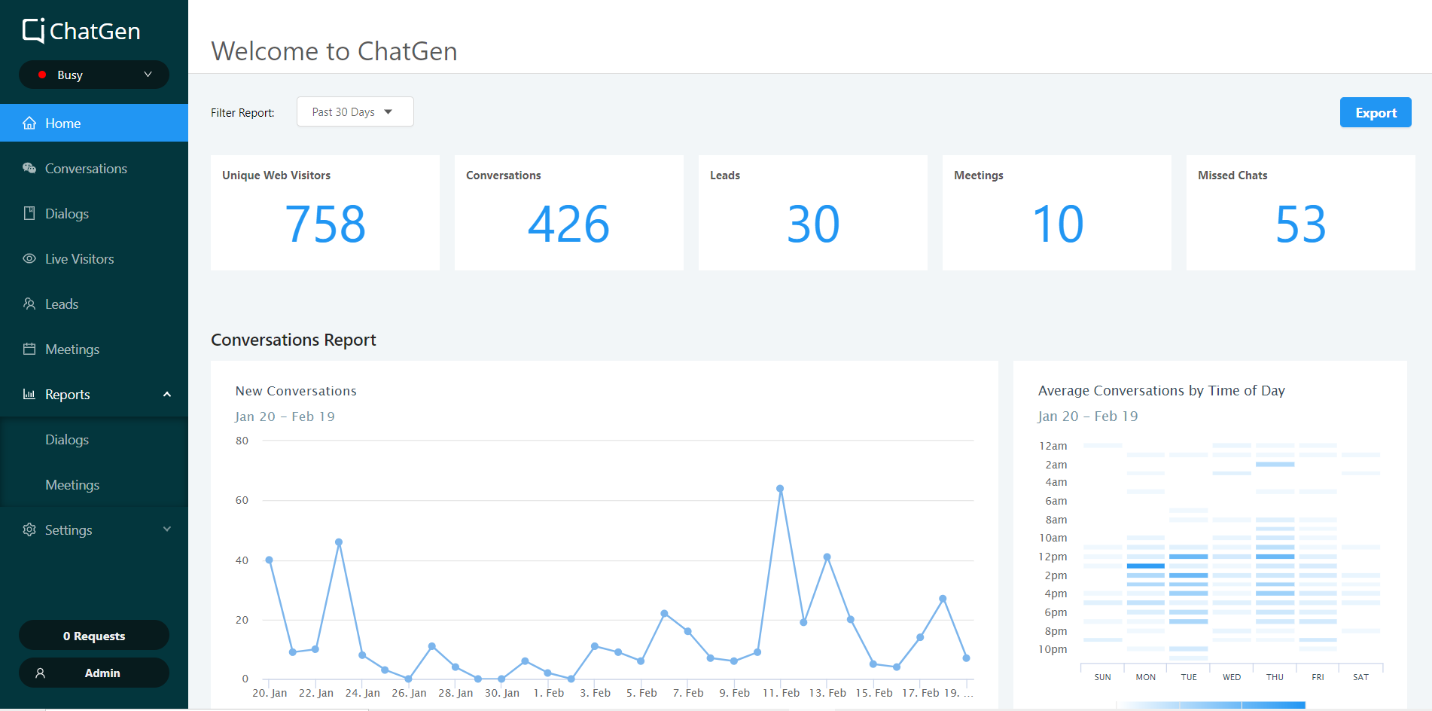Click the peak data point near 11. Feb

pos(780,489)
